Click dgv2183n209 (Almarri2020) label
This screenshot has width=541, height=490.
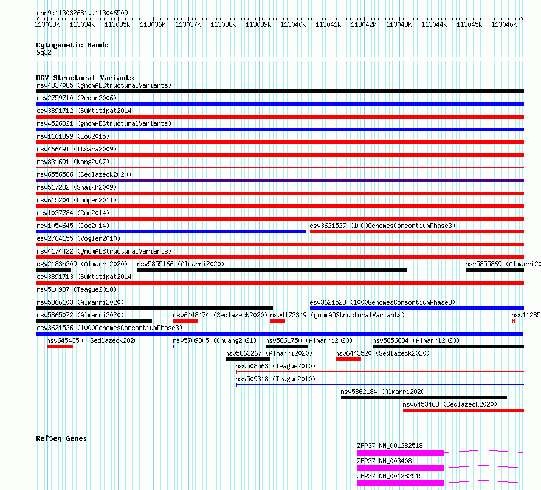click(82, 264)
